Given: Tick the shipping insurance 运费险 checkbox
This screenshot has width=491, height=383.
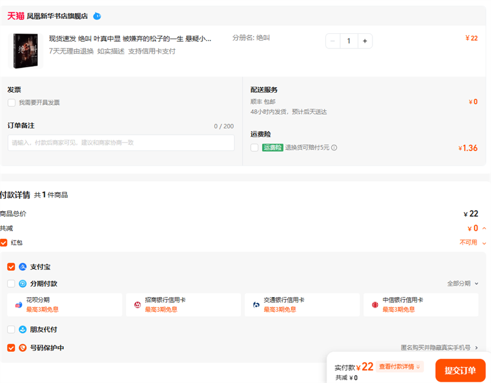Looking at the screenshot, I should tap(255, 147).
